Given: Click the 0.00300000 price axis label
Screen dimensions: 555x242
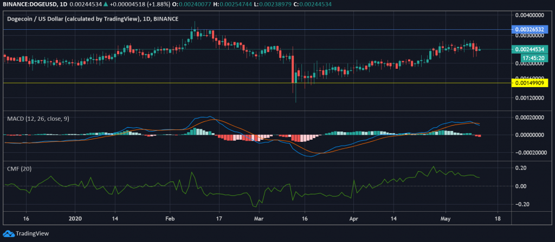Looking at the screenshot, I should point(530,36).
